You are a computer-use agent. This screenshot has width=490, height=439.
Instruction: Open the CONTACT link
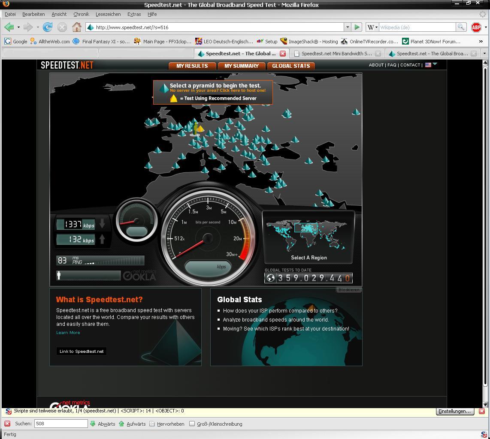tap(410, 65)
